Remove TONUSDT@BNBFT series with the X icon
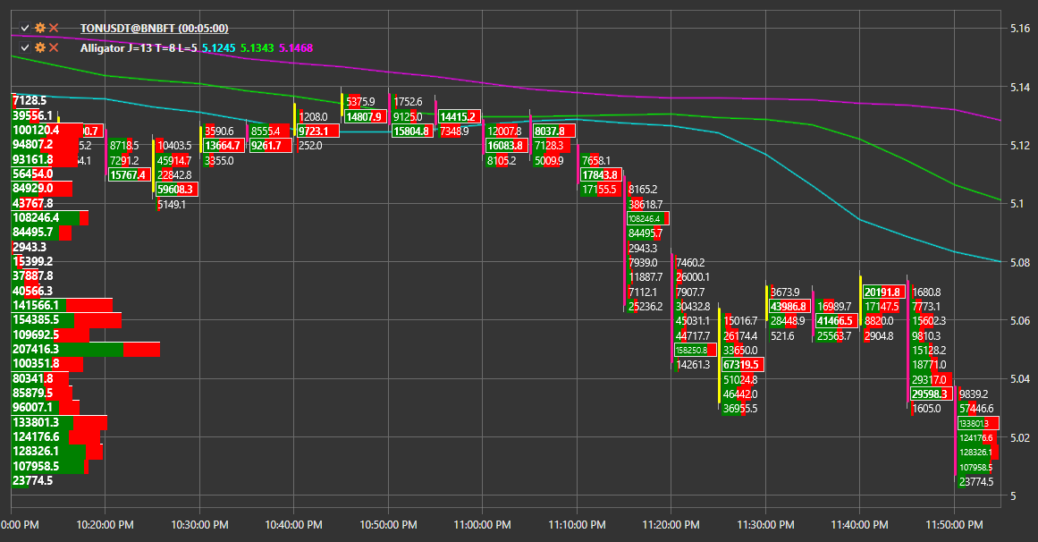Image resolution: width=1038 pixels, height=542 pixels. pyautogui.click(x=54, y=28)
